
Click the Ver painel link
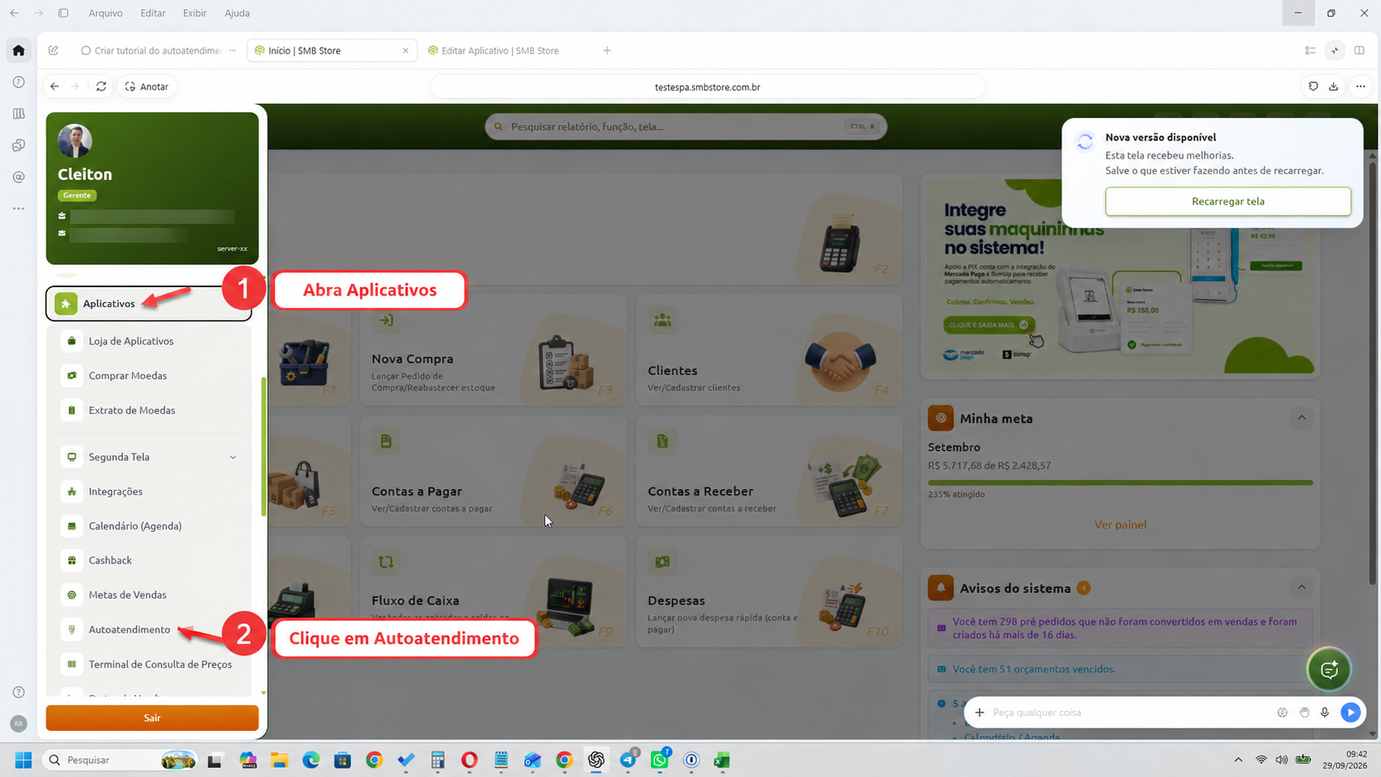click(x=1120, y=524)
